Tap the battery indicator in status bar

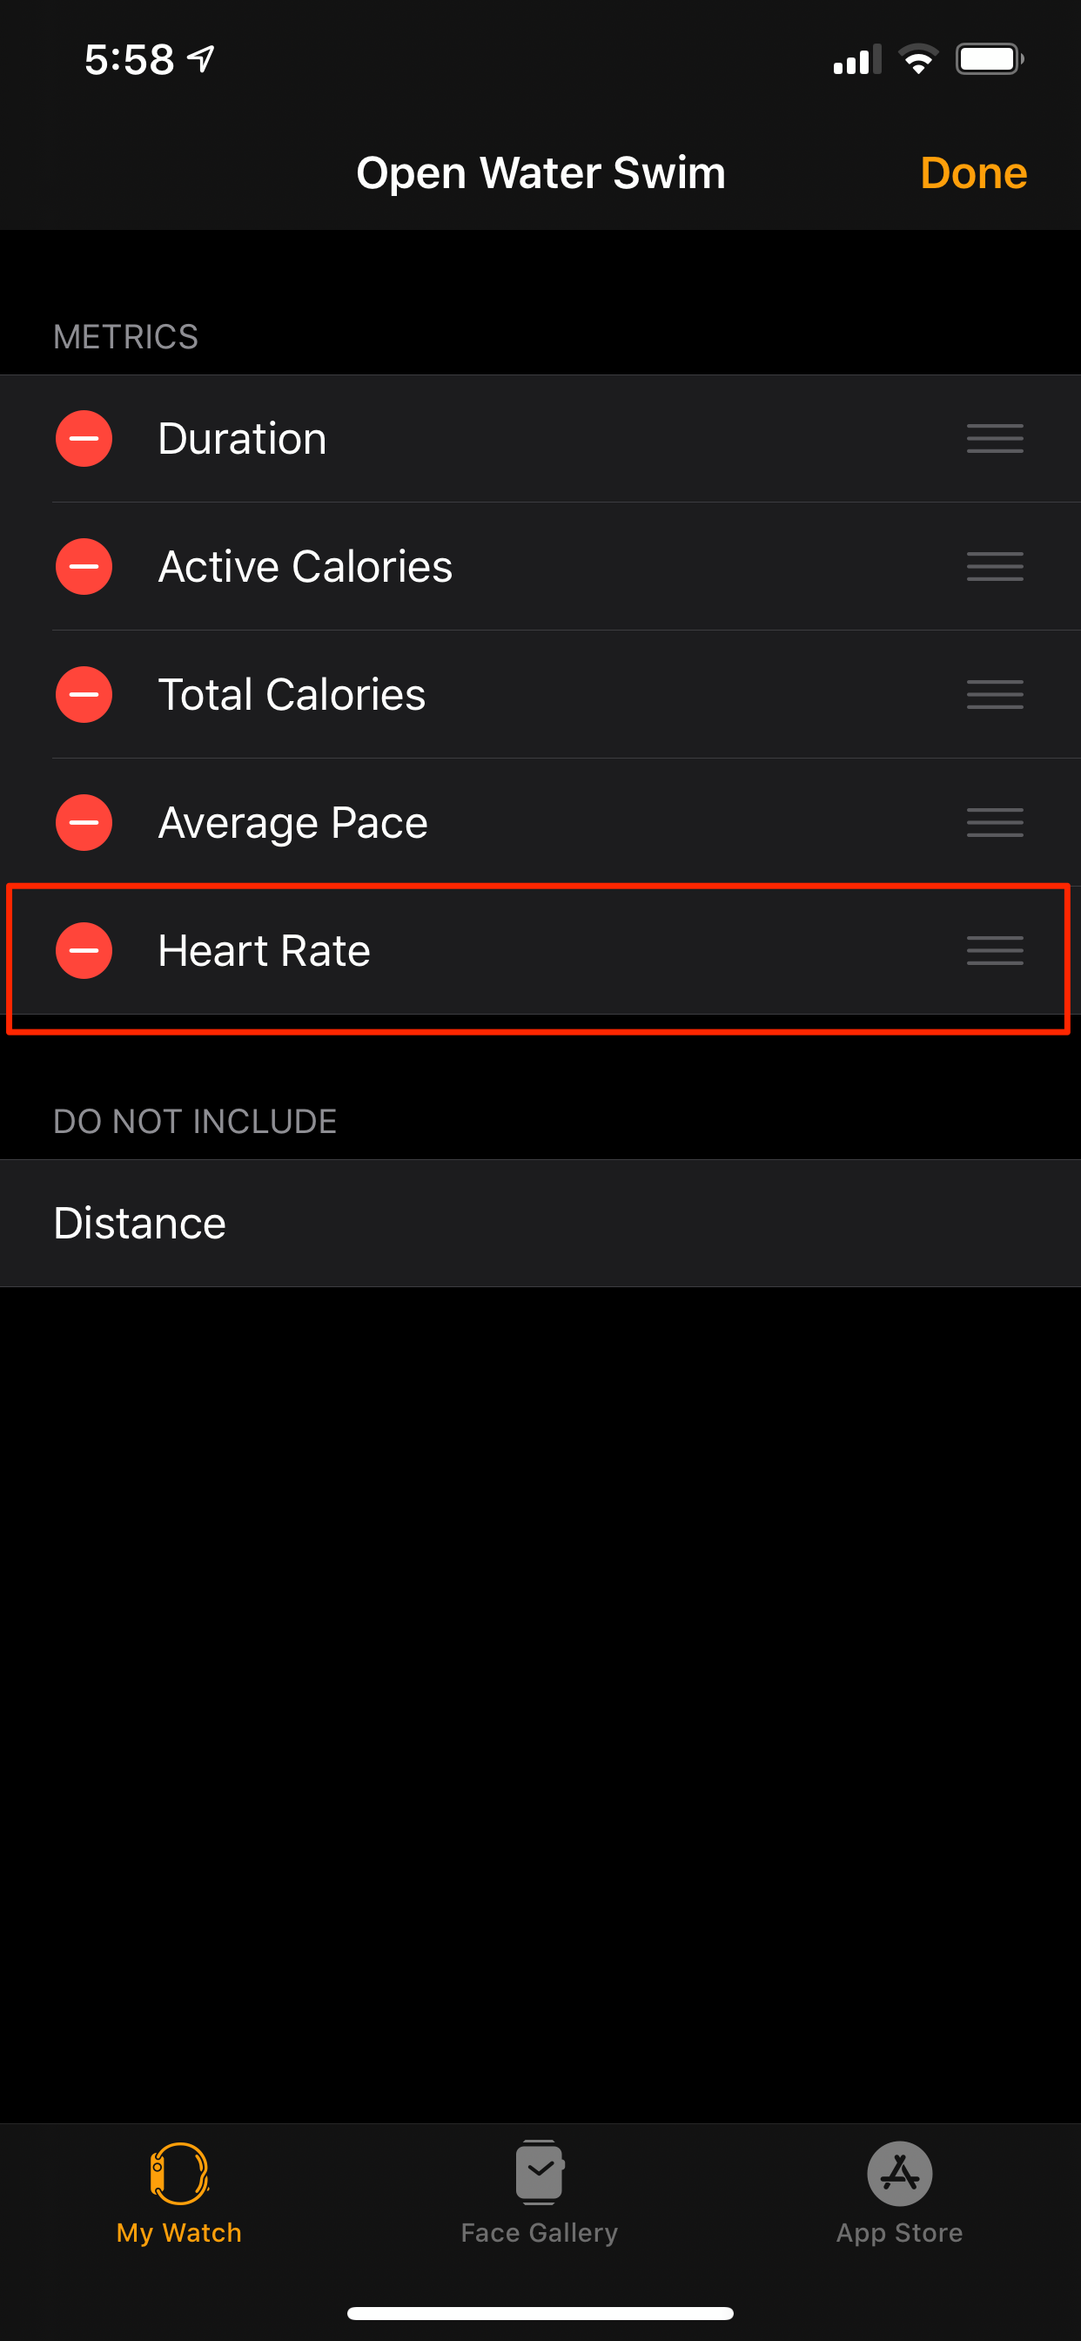coord(990,60)
